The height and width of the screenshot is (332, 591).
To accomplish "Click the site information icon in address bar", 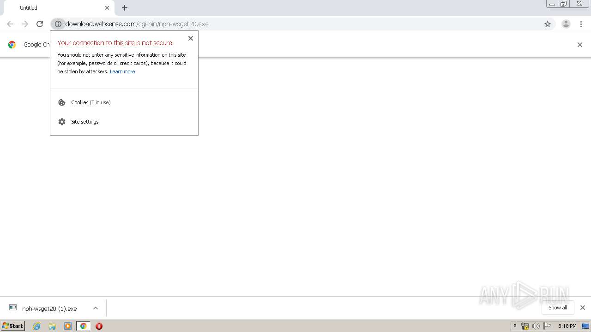I will coord(58,24).
